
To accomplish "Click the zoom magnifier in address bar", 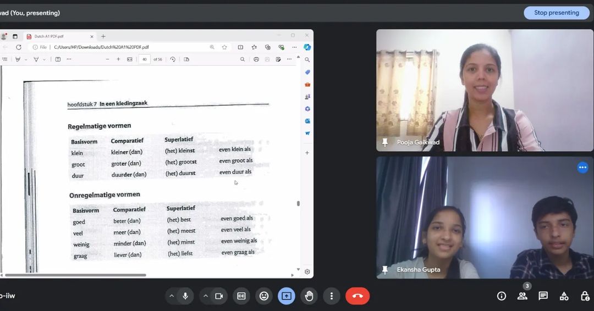I will (x=212, y=47).
